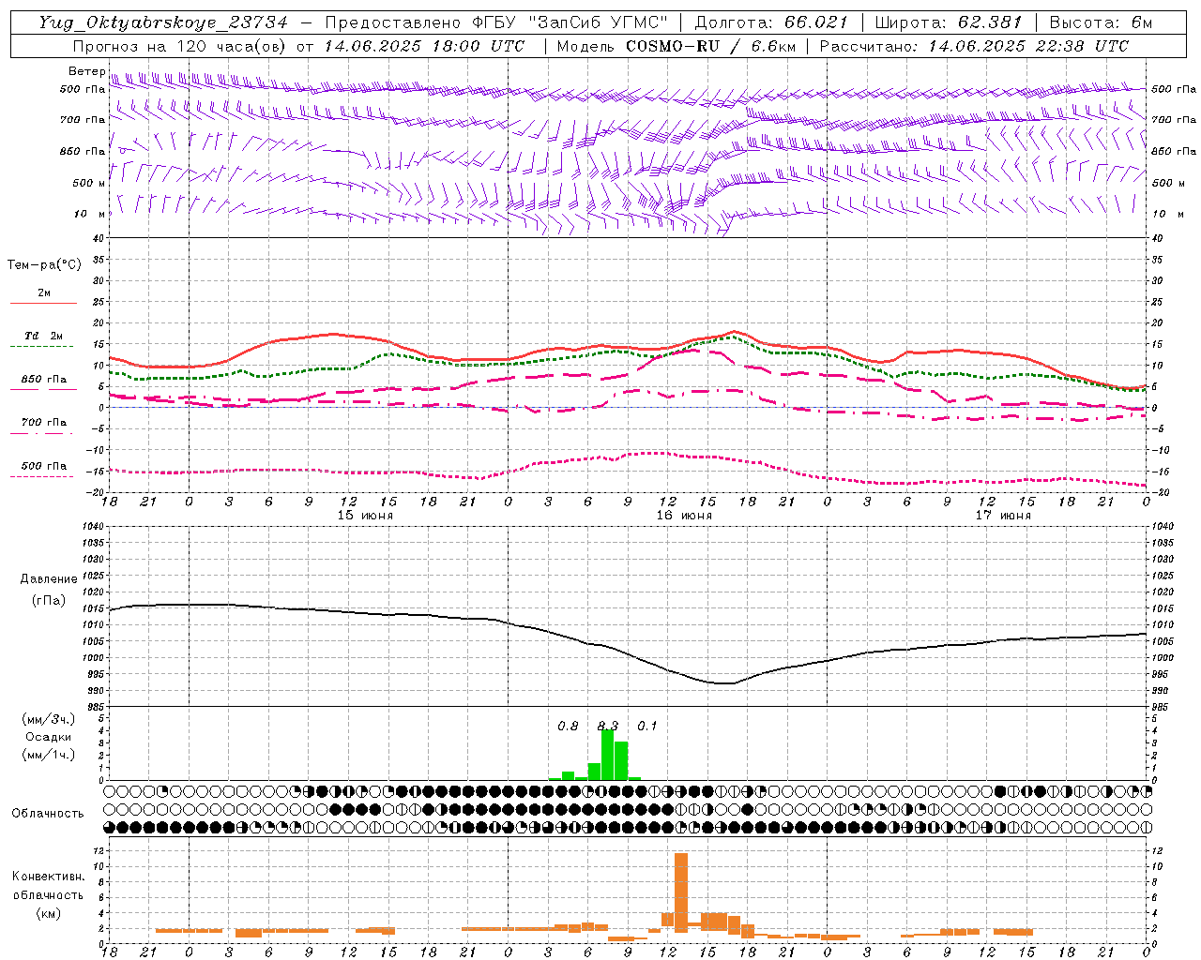Select the (мм/3ч.) units label

click(x=48, y=720)
